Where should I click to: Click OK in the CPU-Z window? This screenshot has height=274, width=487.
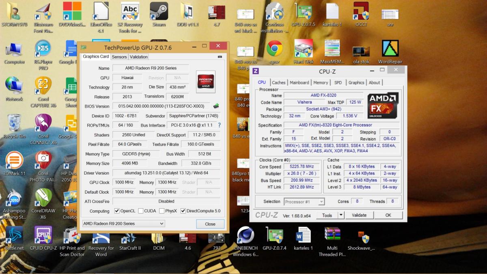(x=388, y=215)
